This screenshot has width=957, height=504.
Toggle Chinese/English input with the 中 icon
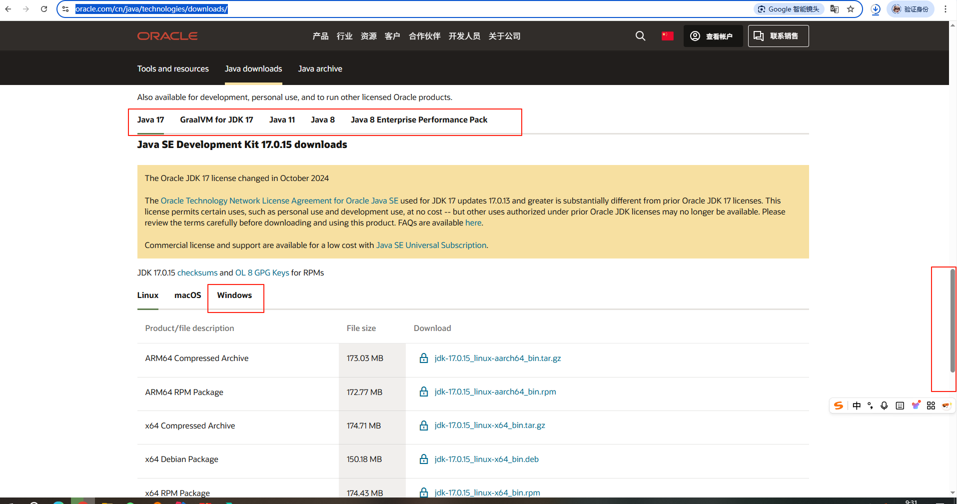(x=857, y=405)
